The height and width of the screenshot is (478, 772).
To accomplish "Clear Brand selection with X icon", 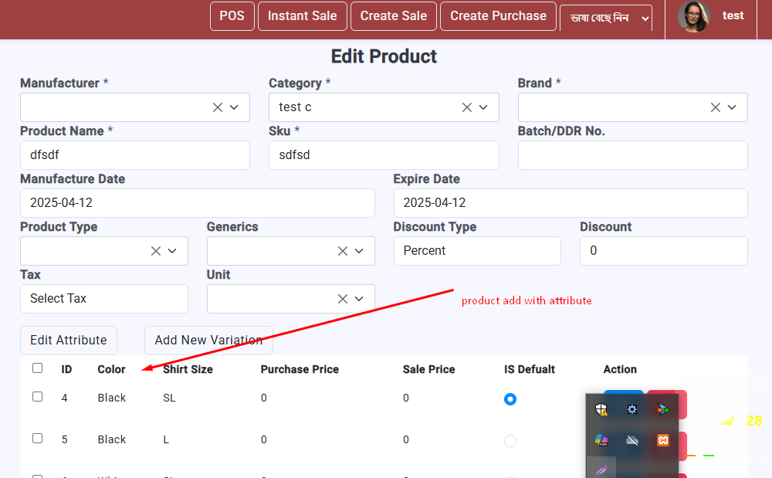I will coord(716,107).
